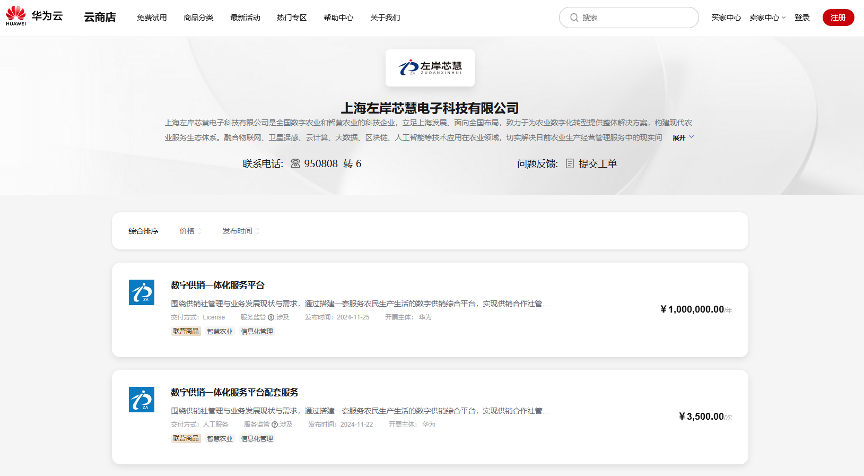Open the 云商店 home link
Screen dimensions: 864x476
pyautogui.click(x=100, y=18)
